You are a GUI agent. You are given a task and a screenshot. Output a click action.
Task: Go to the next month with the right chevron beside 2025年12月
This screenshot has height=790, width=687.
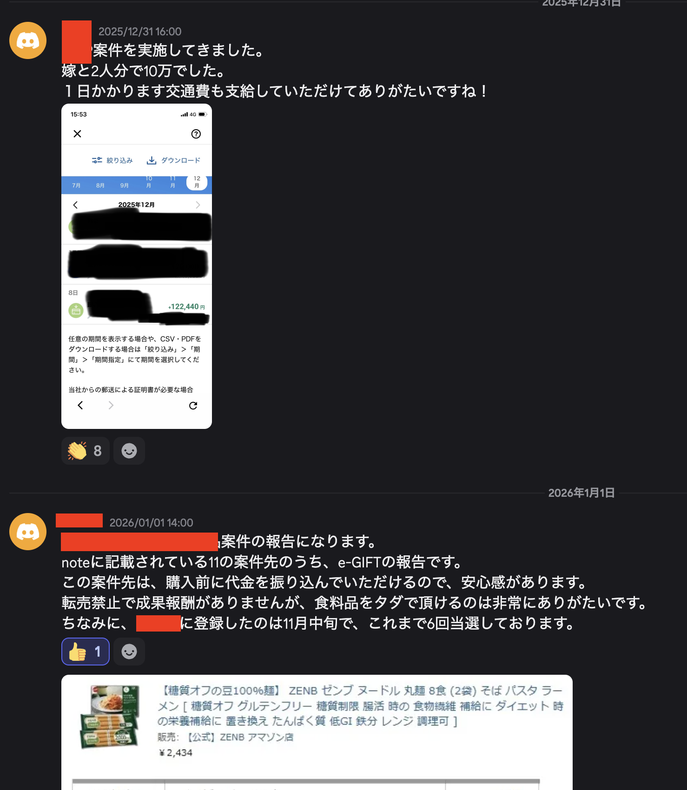click(198, 205)
